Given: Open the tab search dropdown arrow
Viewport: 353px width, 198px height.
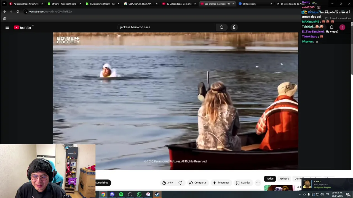Looking at the screenshot, I should point(4,4).
